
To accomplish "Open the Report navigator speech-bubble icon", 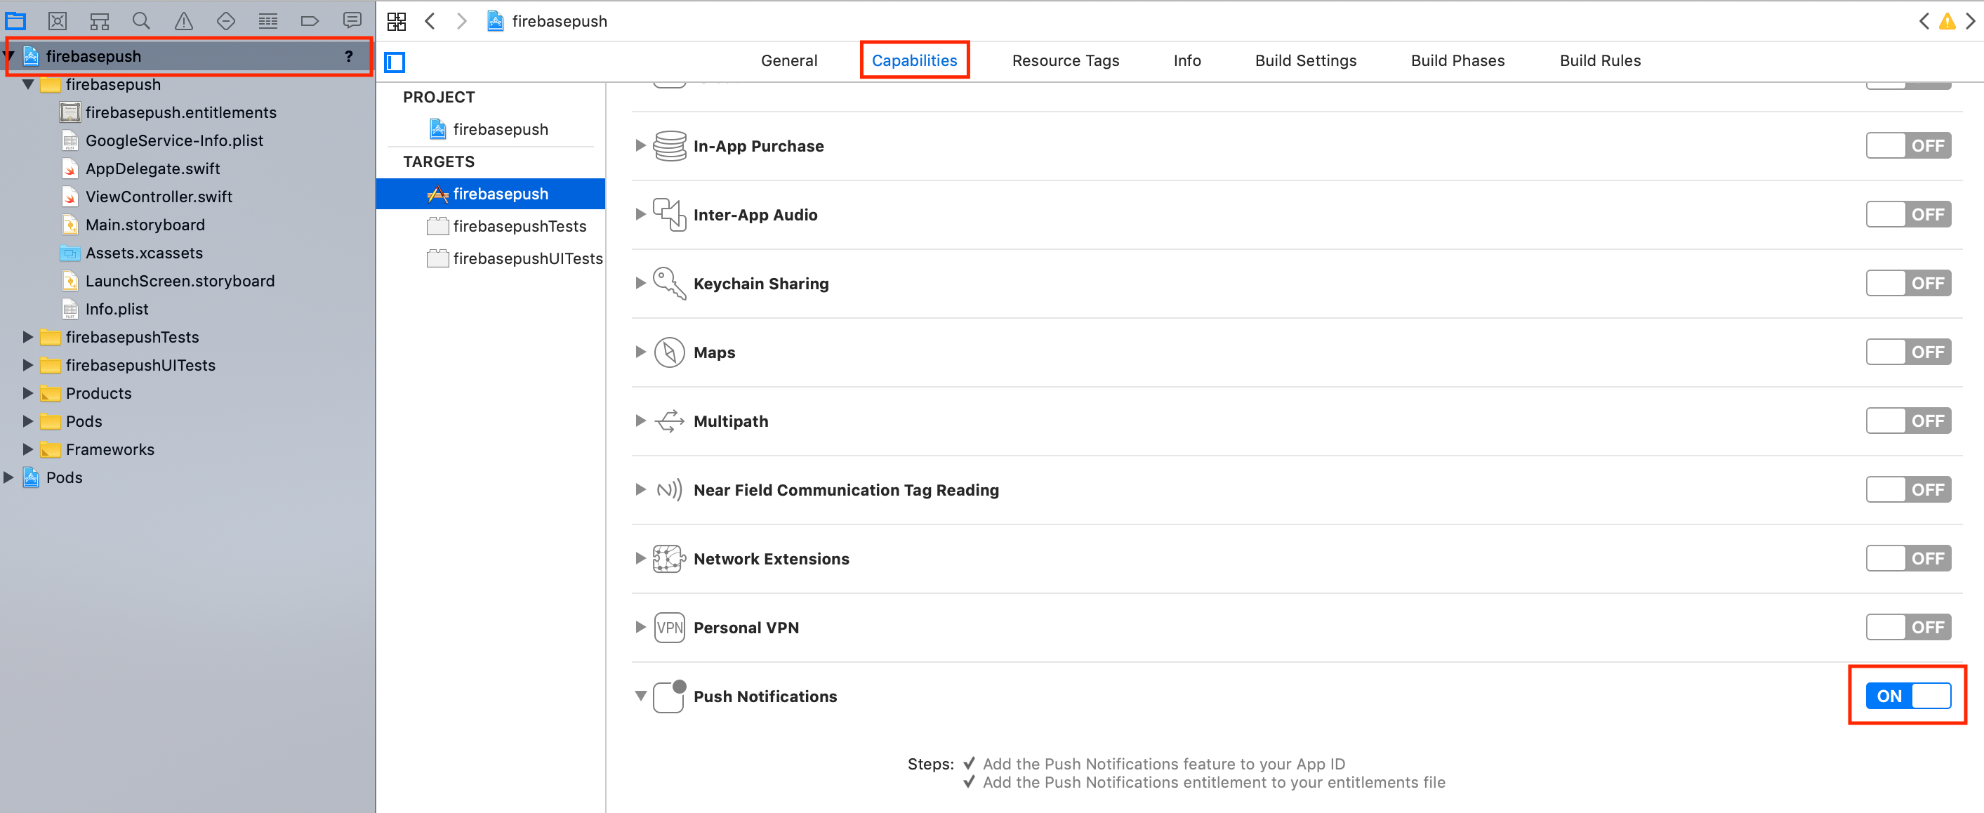I will tap(352, 21).
